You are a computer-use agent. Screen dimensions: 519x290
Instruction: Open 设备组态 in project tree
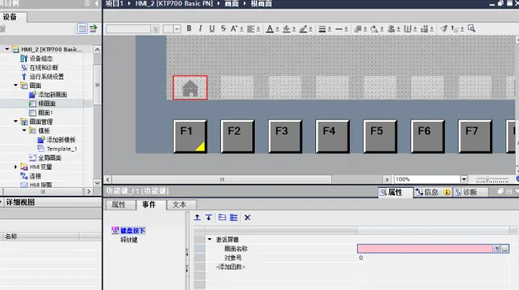[x=41, y=58]
